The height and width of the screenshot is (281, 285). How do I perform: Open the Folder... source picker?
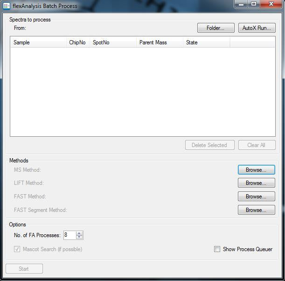(x=216, y=28)
